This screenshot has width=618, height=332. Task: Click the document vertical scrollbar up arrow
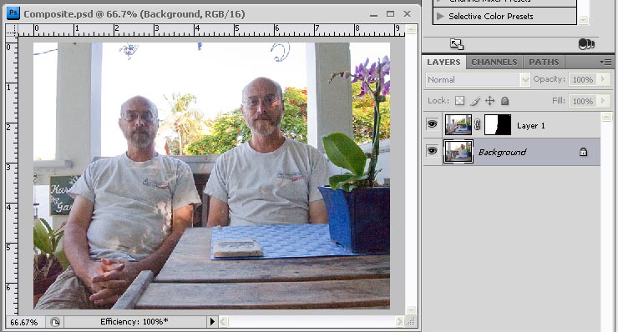411,29
